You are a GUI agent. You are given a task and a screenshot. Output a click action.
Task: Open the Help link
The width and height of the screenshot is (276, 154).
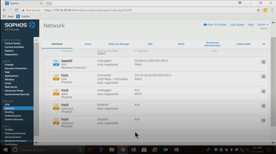[251, 25]
